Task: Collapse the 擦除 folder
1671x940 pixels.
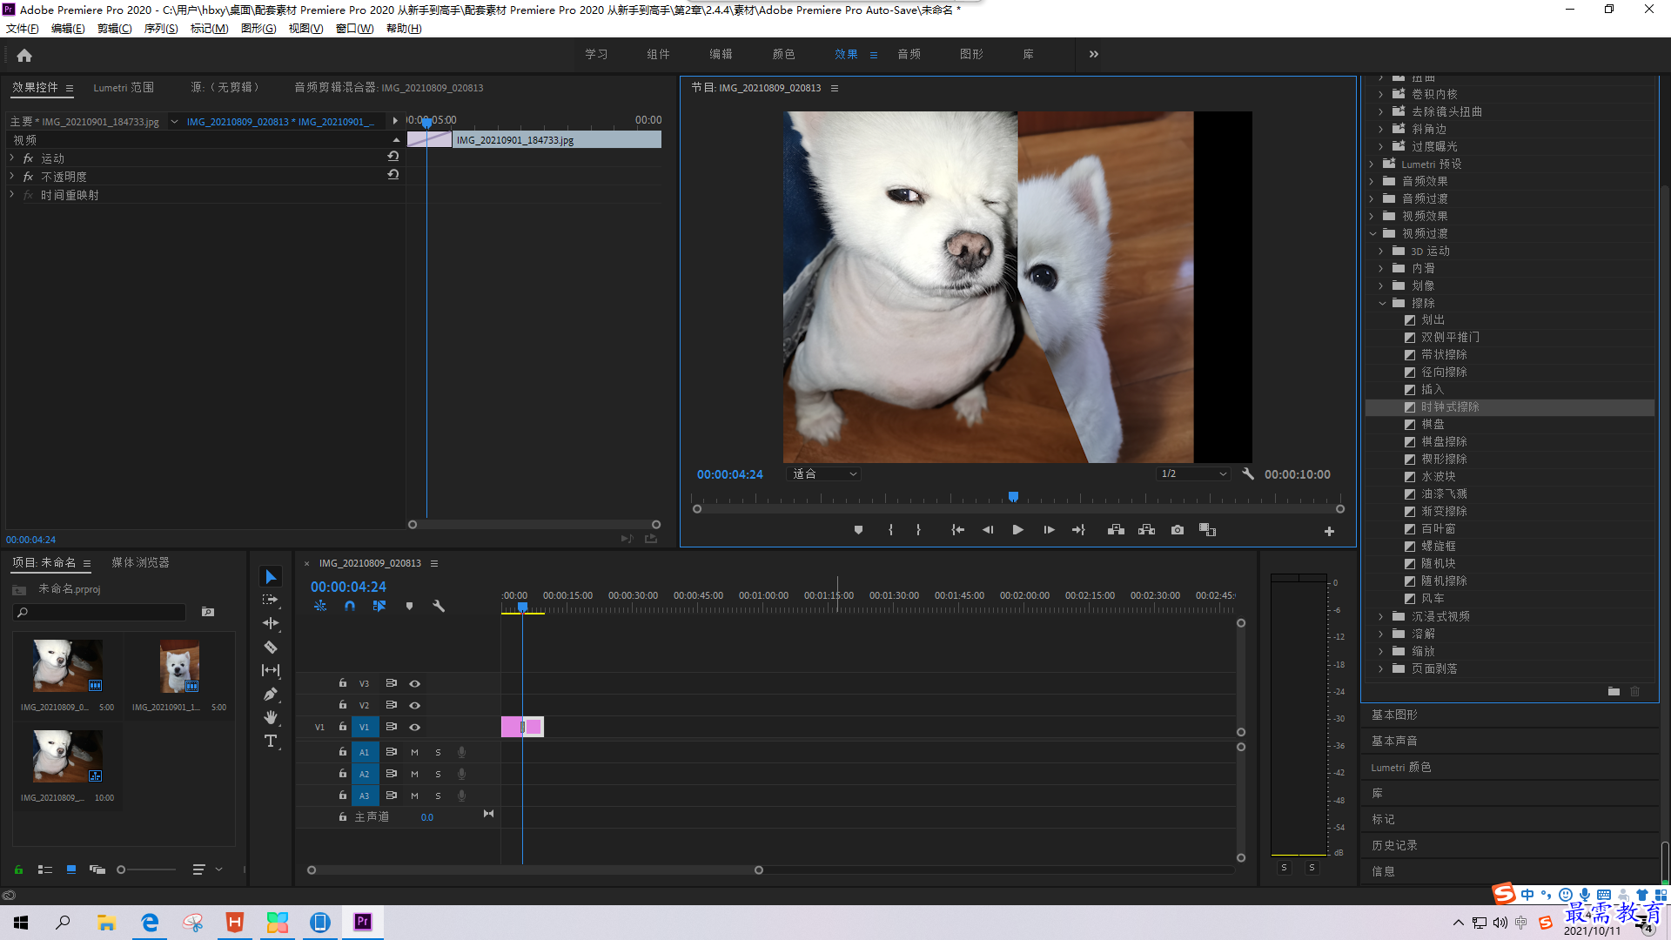Action: click(x=1382, y=303)
